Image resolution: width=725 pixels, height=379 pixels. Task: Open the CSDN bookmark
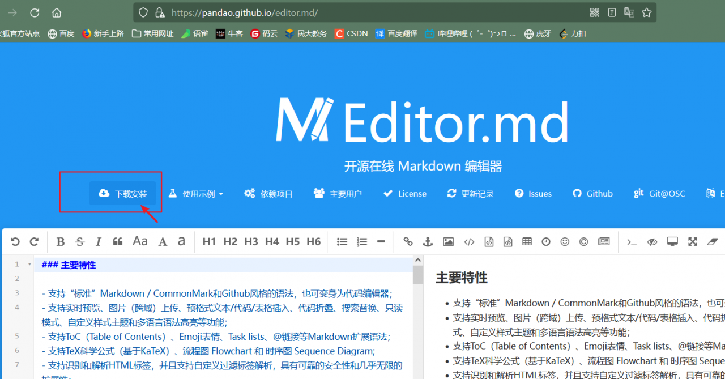tap(351, 33)
